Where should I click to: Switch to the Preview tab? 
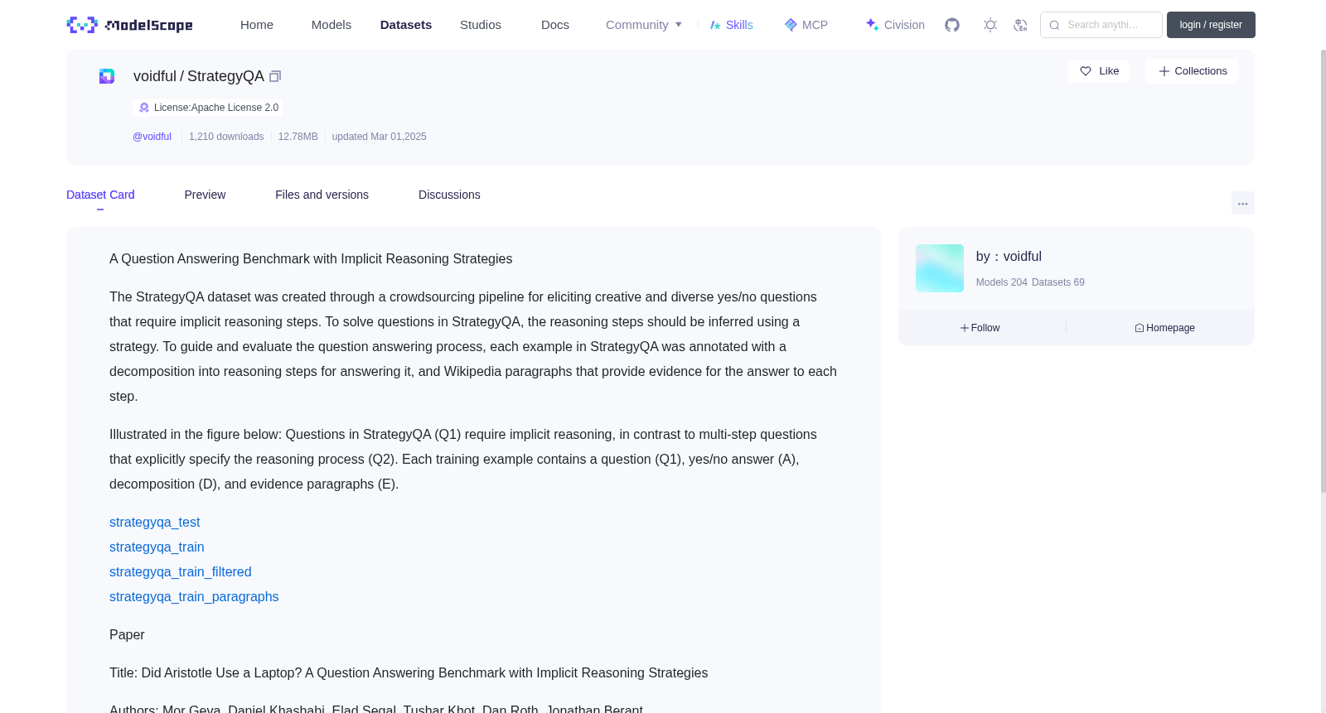pos(205,195)
